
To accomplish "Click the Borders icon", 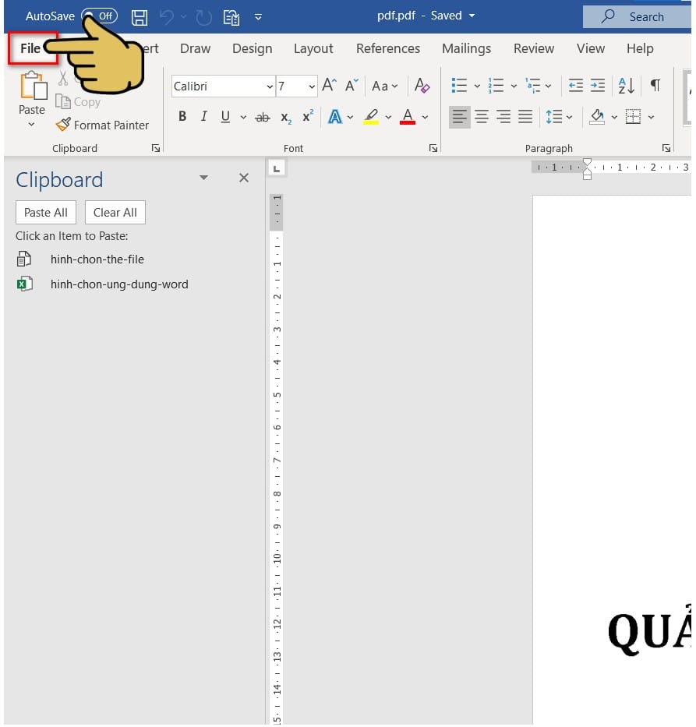I will point(633,116).
